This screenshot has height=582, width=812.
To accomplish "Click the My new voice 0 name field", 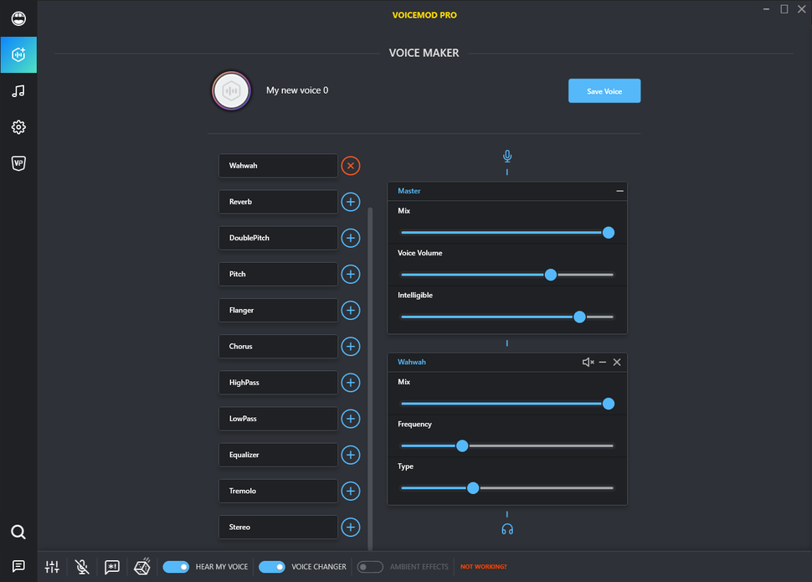I will point(297,90).
